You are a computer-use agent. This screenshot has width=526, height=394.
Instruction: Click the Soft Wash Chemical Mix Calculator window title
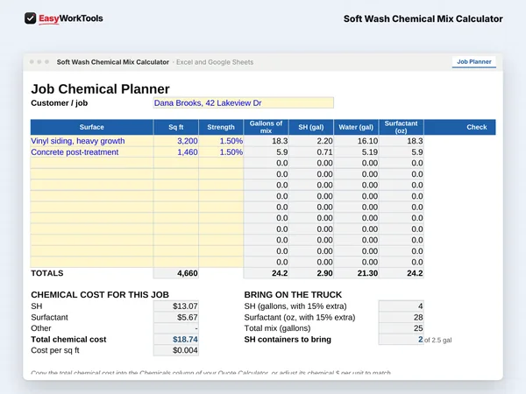click(x=113, y=62)
